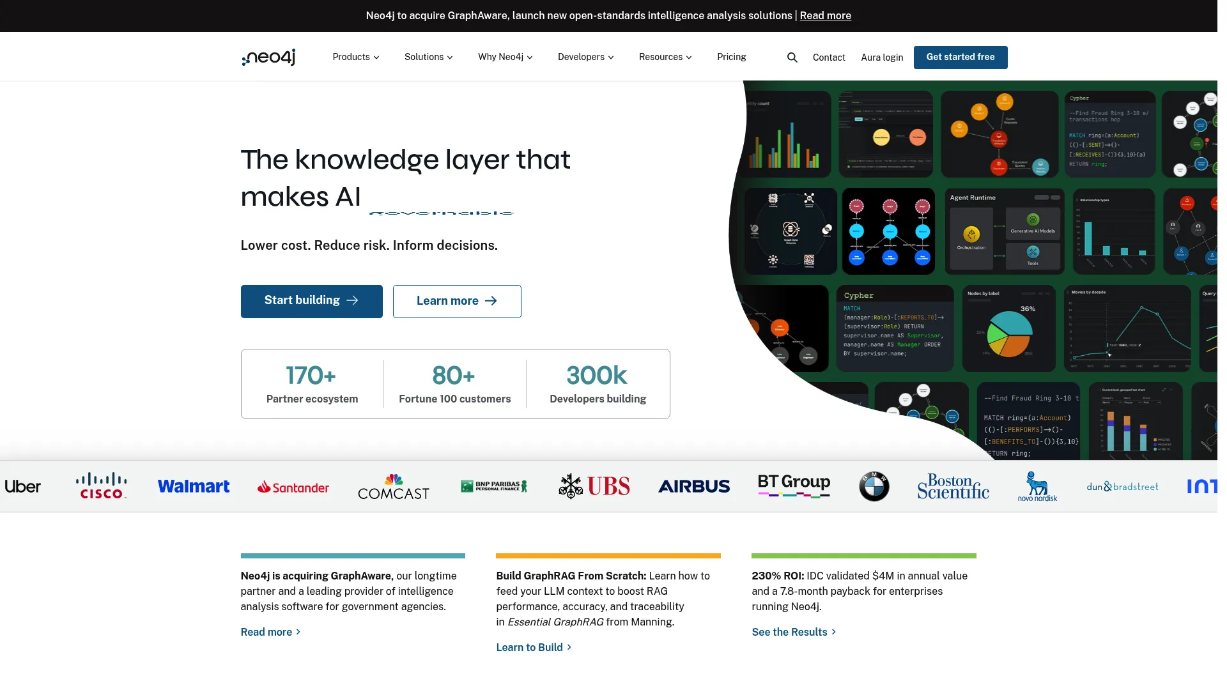Open the search magnifier icon
The image size is (1227, 690).
tap(792, 57)
